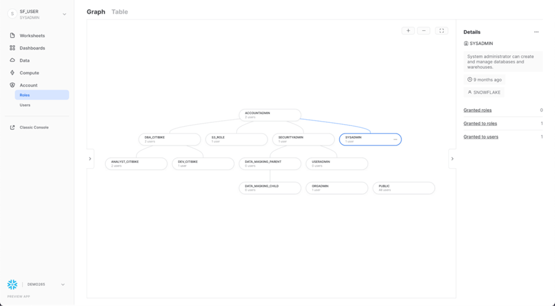Click the Account shield icon
Image resolution: width=555 pixels, height=306 pixels.
(x=13, y=85)
